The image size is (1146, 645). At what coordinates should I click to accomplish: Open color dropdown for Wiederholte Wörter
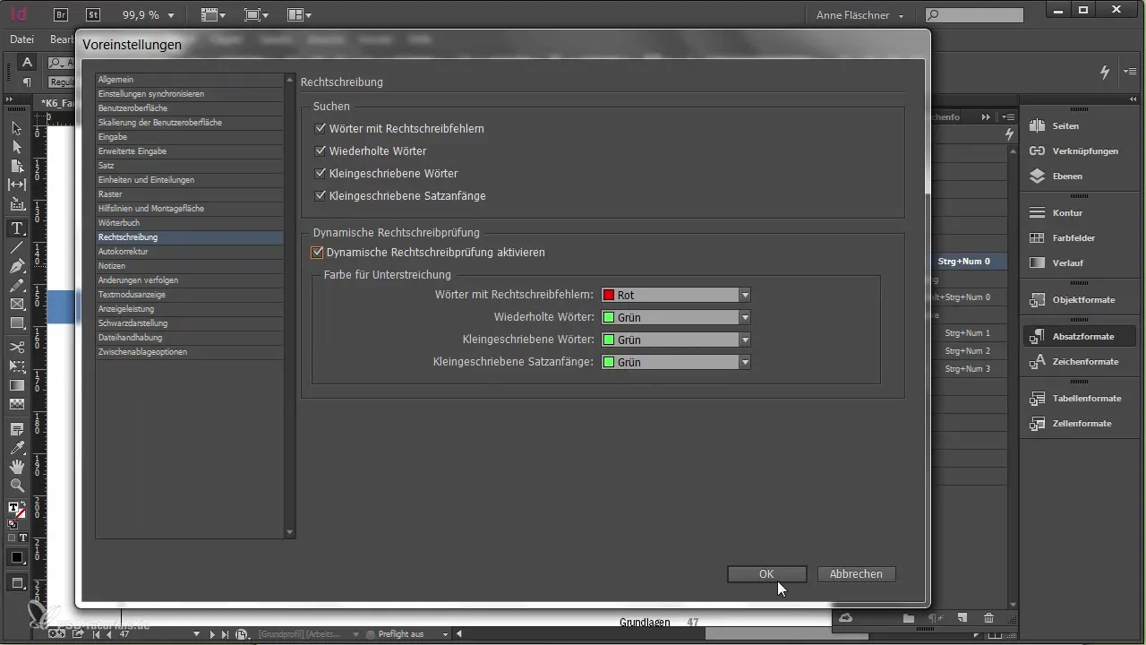point(676,317)
